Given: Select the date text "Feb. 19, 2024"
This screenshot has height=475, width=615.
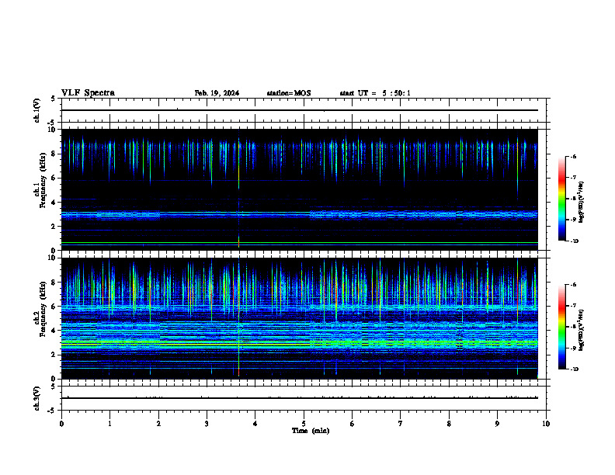Looking at the screenshot, I should coord(217,93).
